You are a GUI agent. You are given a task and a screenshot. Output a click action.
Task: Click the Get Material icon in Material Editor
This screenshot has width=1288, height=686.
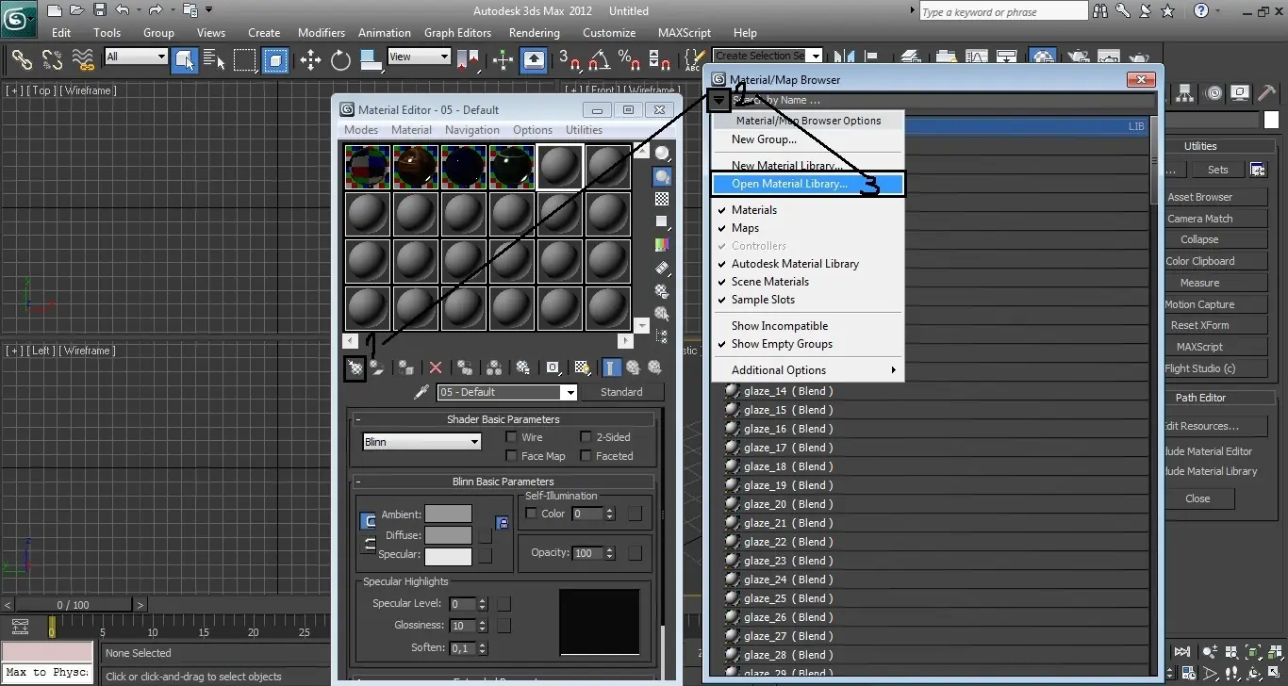pos(355,368)
